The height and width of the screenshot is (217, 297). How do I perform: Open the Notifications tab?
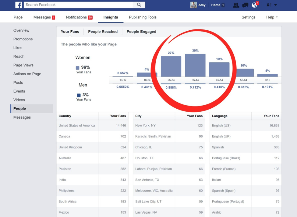point(79,17)
